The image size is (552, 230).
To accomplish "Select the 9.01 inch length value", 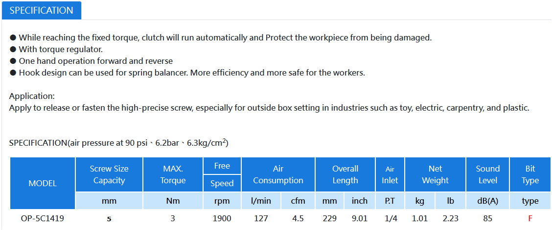I will (x=360, y=219).
